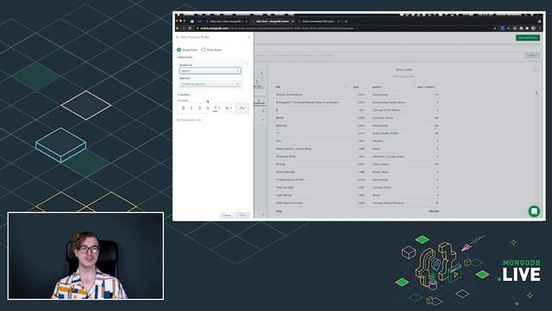Click the Customize tab behind the panel
This screenshot has height=311, width=552.
click(259, 102)
